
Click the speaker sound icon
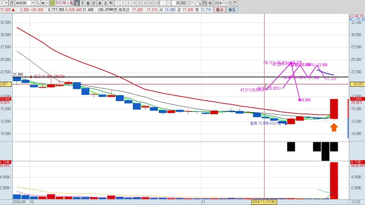43,3
